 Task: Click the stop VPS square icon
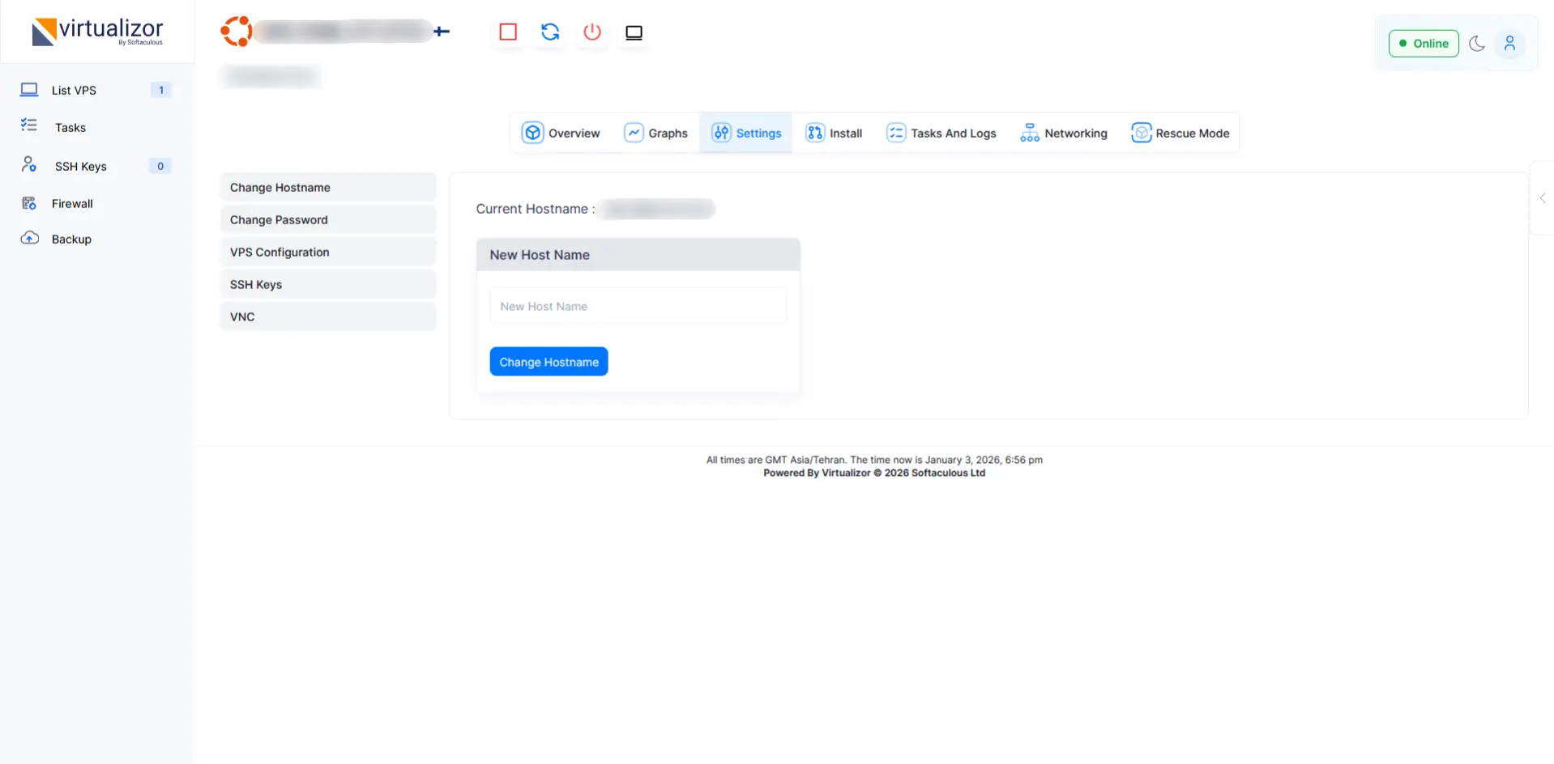(508, 32)
